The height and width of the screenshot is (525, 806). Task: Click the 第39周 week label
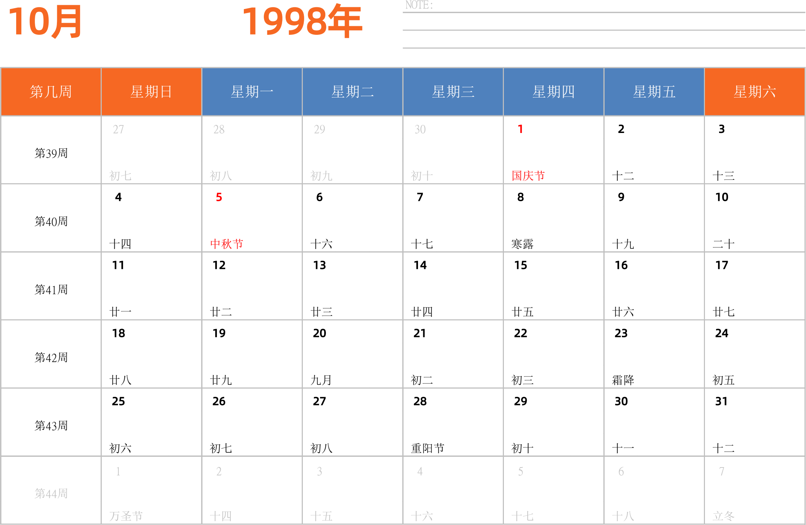tap(51, 153)
